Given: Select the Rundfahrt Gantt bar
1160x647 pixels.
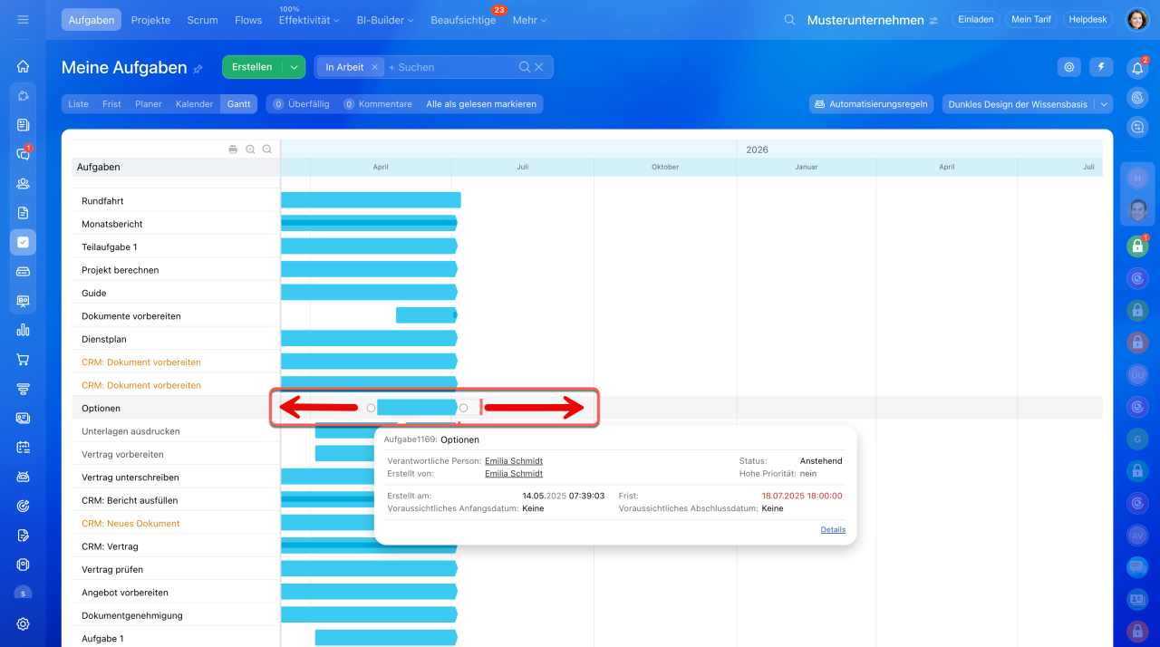Looking at the screenshot, I should point(371,200).
